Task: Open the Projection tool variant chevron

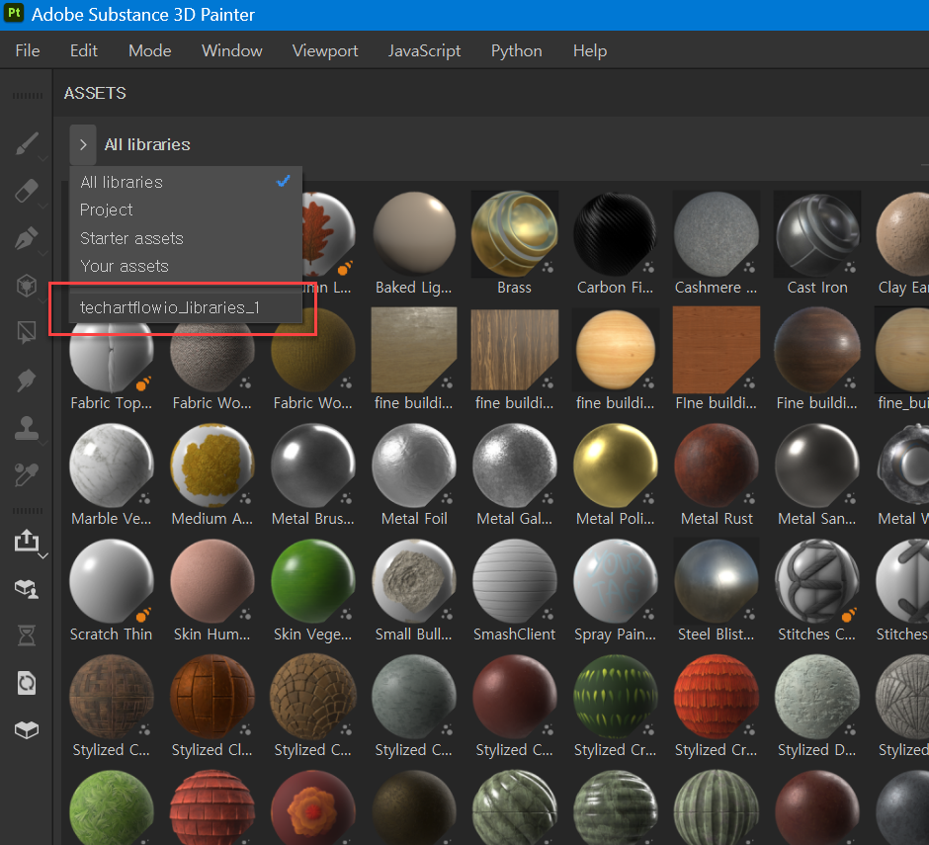Action: (x=43, y=253)
